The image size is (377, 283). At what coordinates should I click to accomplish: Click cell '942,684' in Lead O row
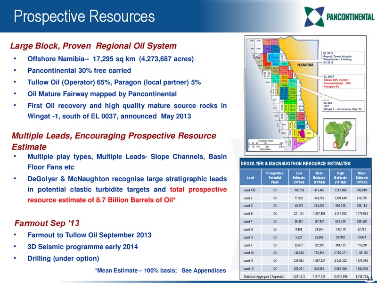pyautogui.click(x=319, y=268)
